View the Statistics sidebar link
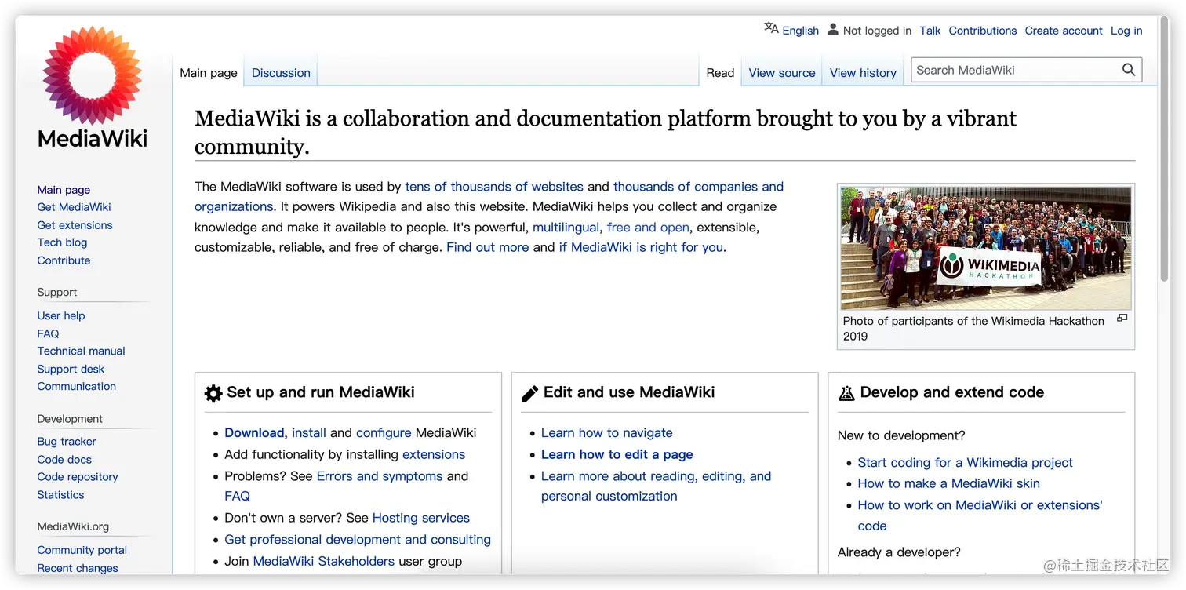The image size is (1186, 590). point(60,495)
